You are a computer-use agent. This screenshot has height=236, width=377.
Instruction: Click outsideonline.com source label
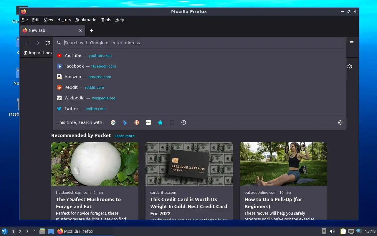tap(260, 192)
